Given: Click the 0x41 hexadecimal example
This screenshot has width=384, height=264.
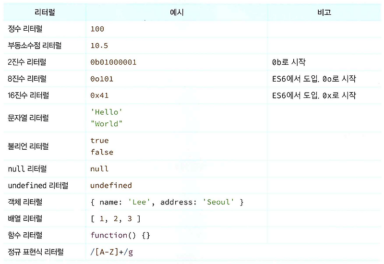Looking at the screenshot, I should click(x=99, y=95).
